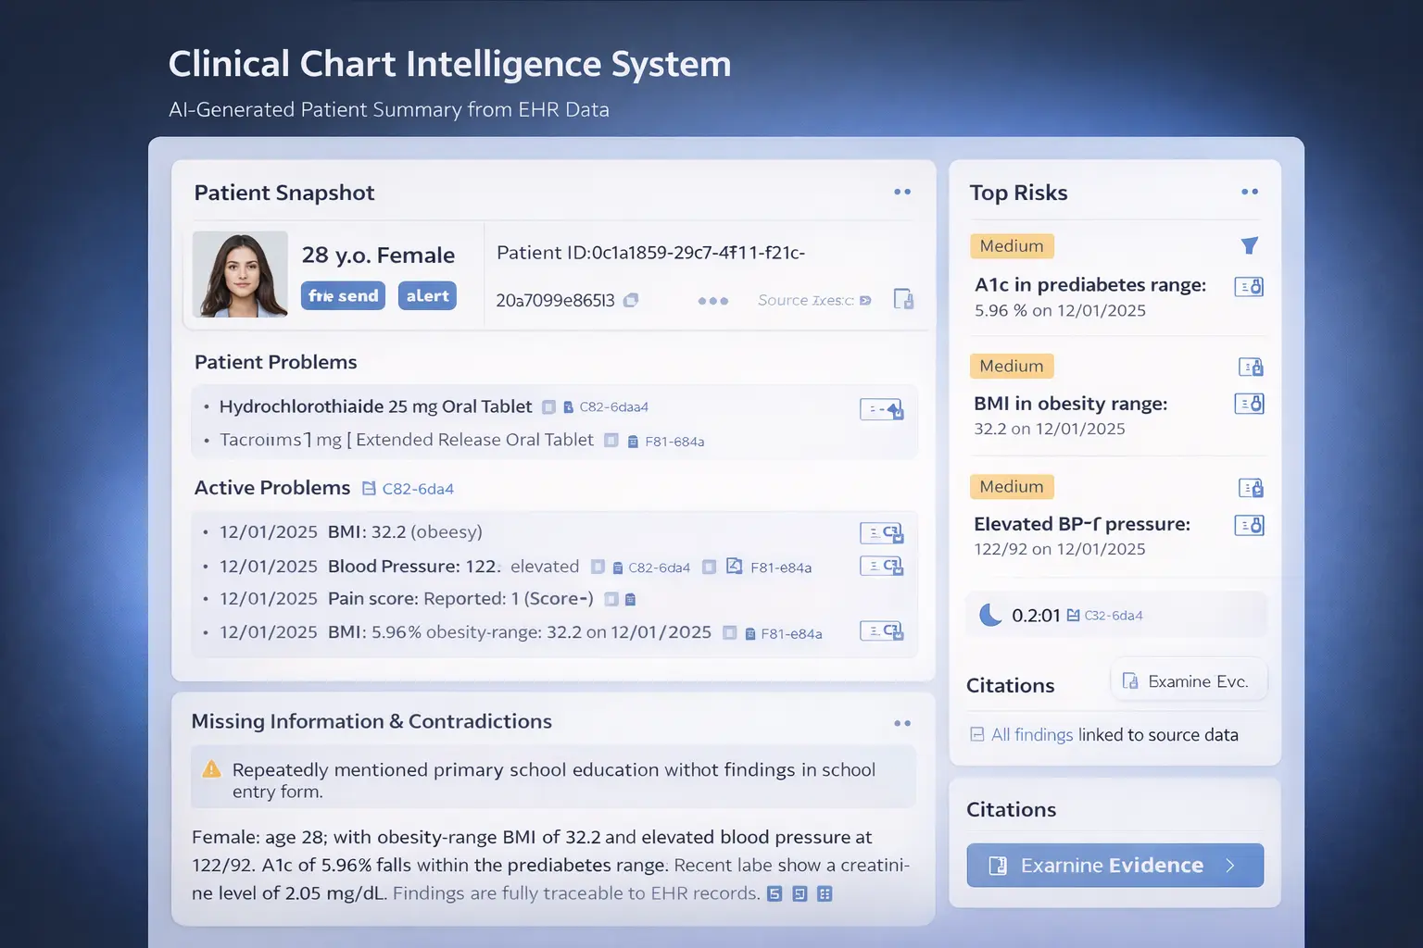This screenshot has width=1423, height=948.
Task: Open Top Risks panel options menu
Action: (x=1250, y=192)
